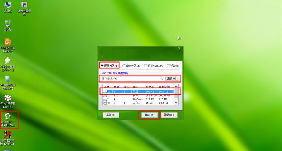Image resolution: width=282 pixels, height=151 pixels.
Task: Click the 1.3 MB free space cell
Action: pos(163,99)
